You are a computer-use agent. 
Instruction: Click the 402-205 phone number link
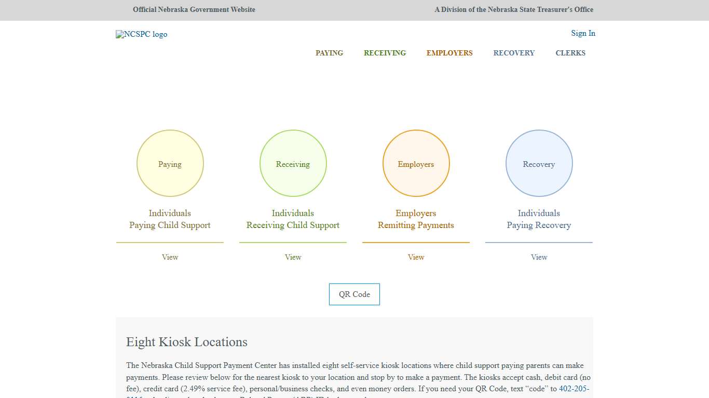[x=574, y=389]
